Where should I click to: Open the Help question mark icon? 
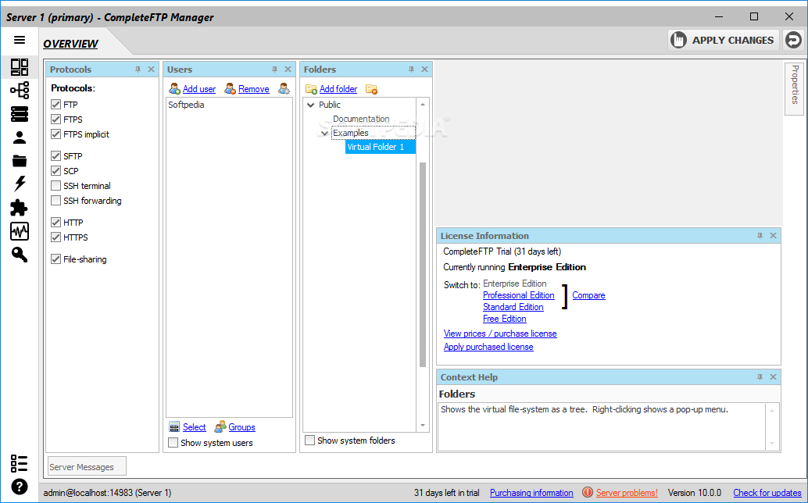(x=20, y=487)
